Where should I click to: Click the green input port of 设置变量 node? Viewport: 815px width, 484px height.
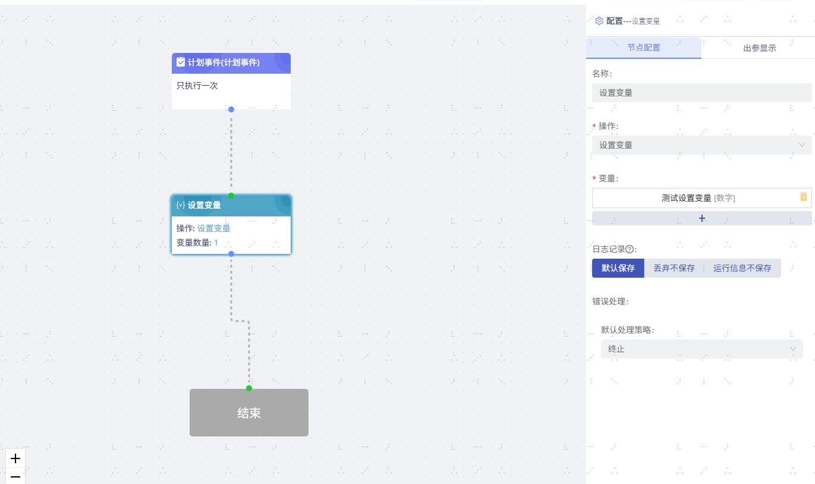tap(231, 196)
